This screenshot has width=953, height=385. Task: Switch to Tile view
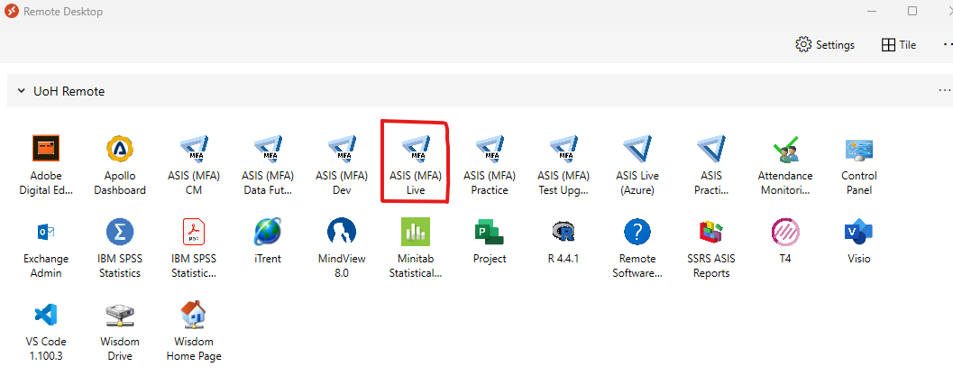point(899,44)
